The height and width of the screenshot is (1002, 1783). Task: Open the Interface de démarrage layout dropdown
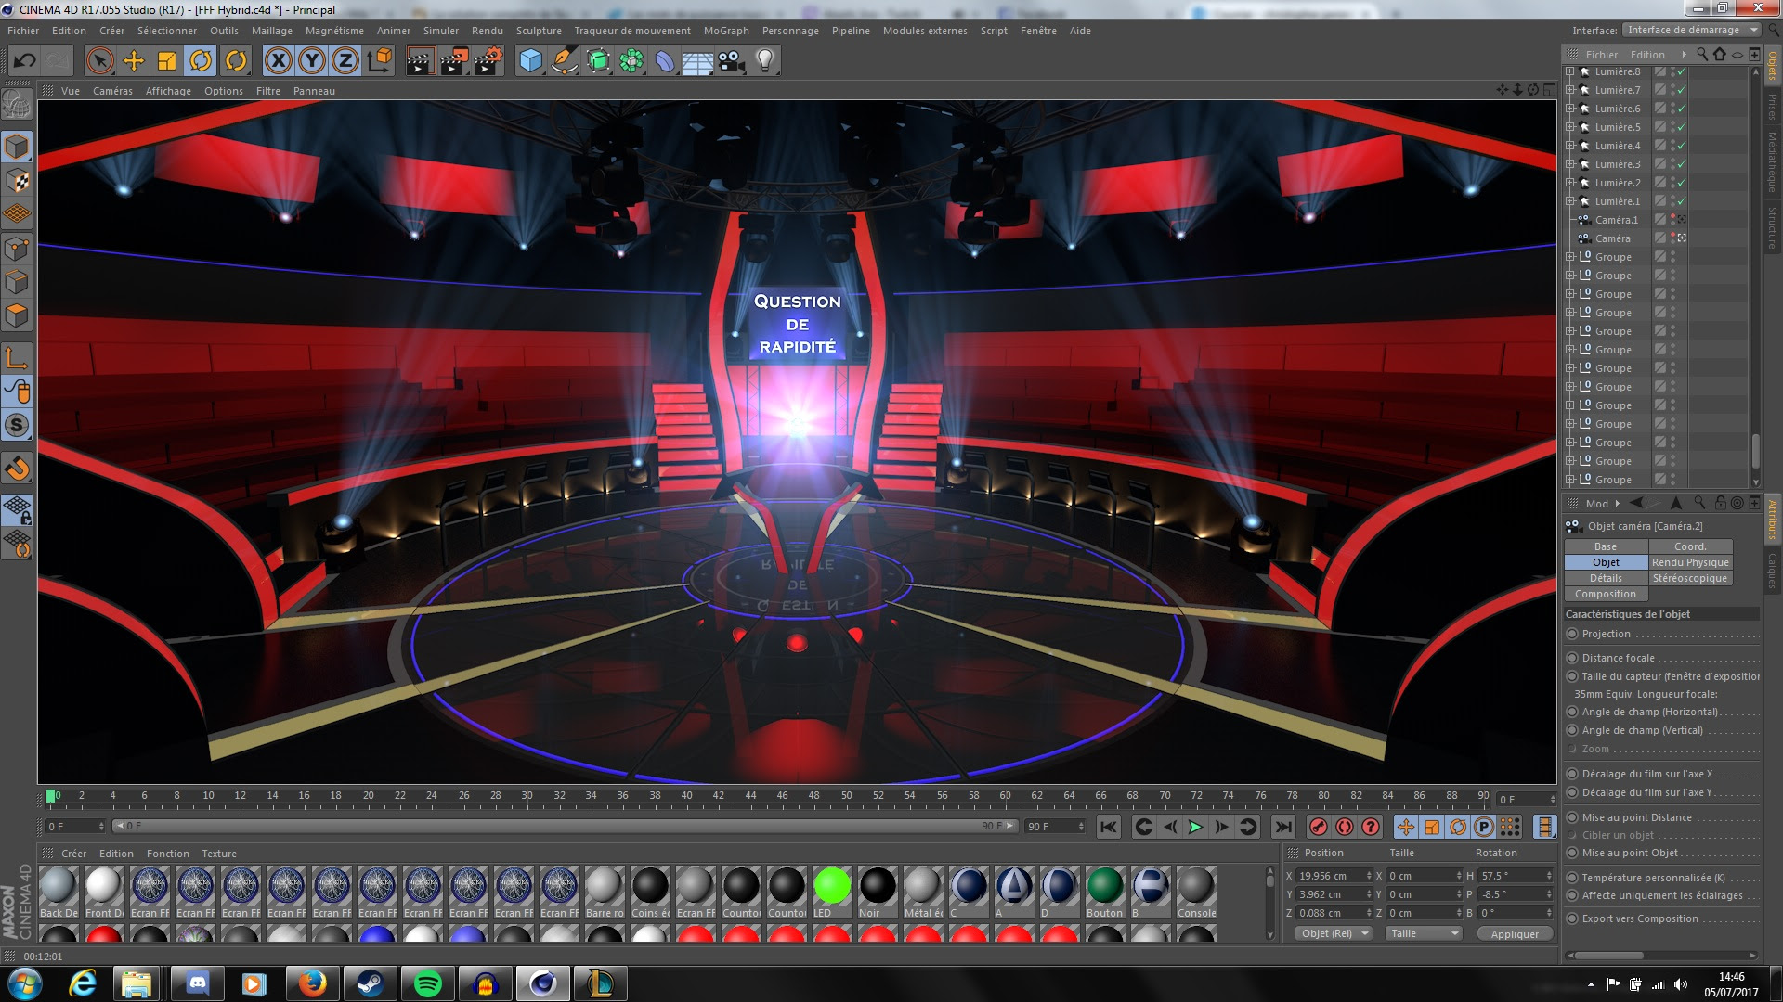[x=1690, y=30]
